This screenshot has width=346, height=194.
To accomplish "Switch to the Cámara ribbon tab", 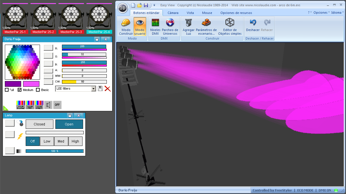I will point(173,13).
